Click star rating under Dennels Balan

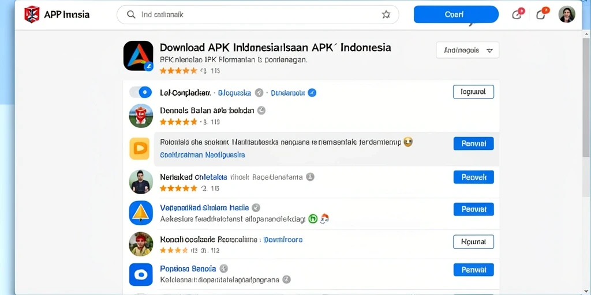click(x=178, y=122)
